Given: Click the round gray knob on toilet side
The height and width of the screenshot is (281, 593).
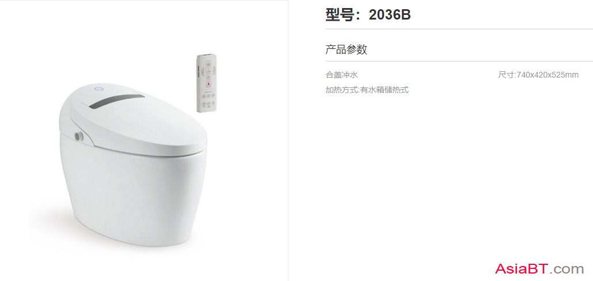Looking at the screenshot, I should (78, 136).
